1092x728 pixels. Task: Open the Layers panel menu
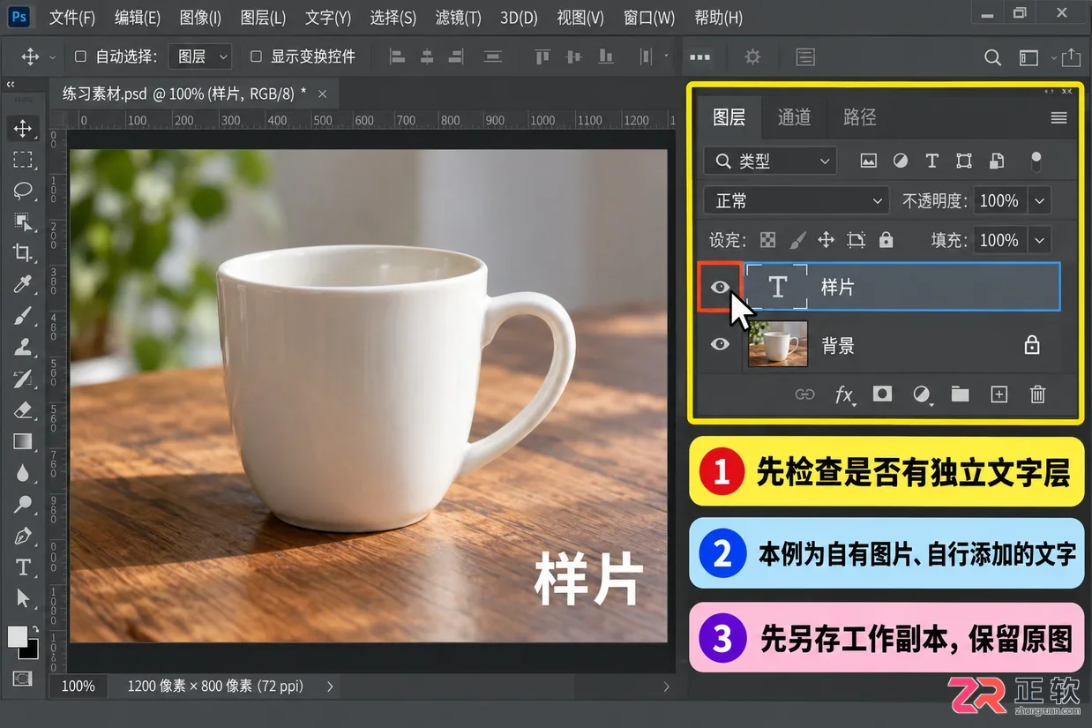point(1058,117)
